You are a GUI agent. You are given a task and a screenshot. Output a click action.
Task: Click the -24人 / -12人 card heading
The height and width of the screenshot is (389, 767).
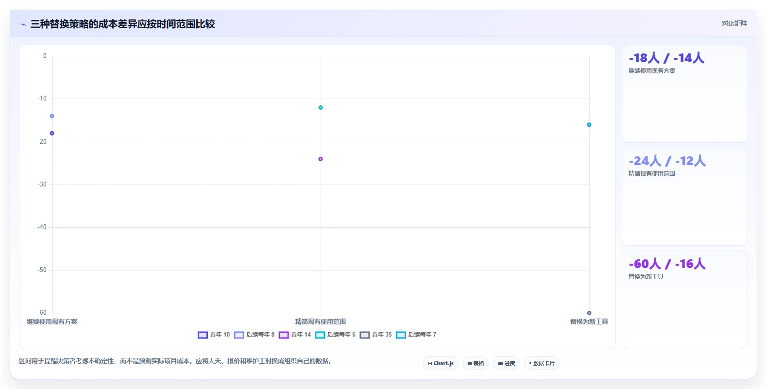click(667, 161)
